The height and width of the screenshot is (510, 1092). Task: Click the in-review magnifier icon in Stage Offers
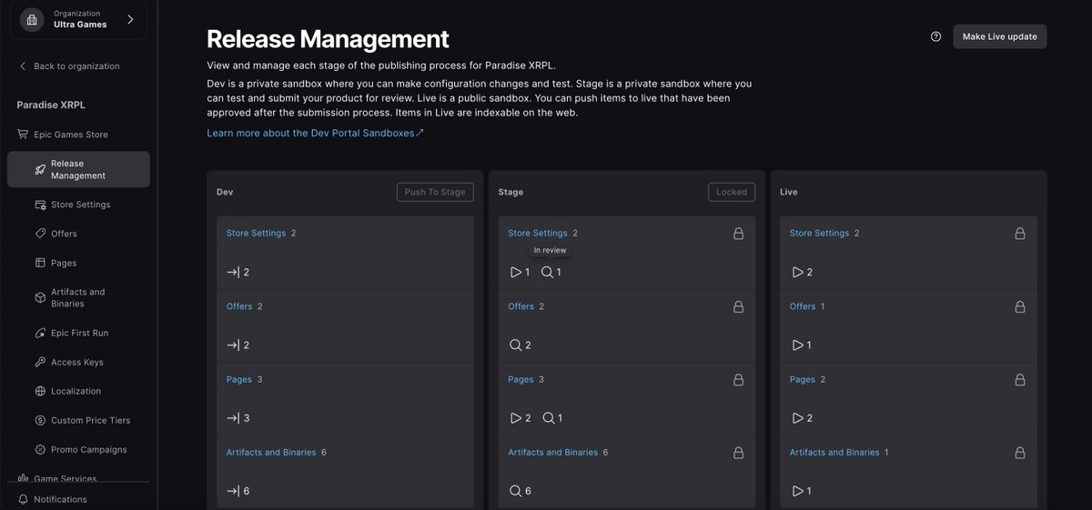pos(515,345)
